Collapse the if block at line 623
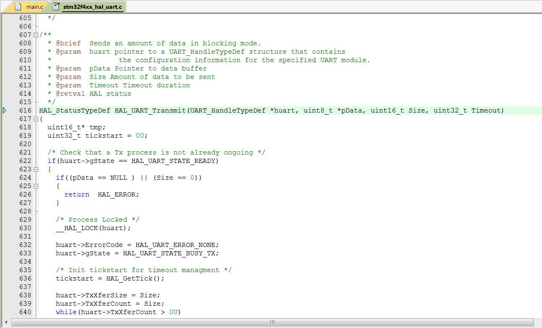The height and width of the screenshot is (328, 542). tap(36, 169)
